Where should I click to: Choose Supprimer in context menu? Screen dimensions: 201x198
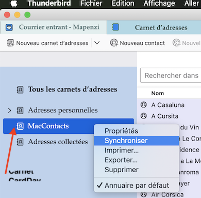[x=137, y=170]
